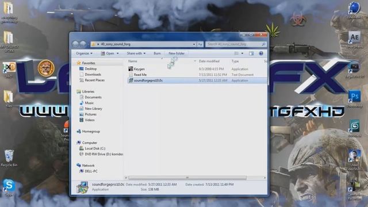The width and height of the screenshot is (368, 207).
Task: Open address bar history dropdown
Action: [x=194, y=44]
